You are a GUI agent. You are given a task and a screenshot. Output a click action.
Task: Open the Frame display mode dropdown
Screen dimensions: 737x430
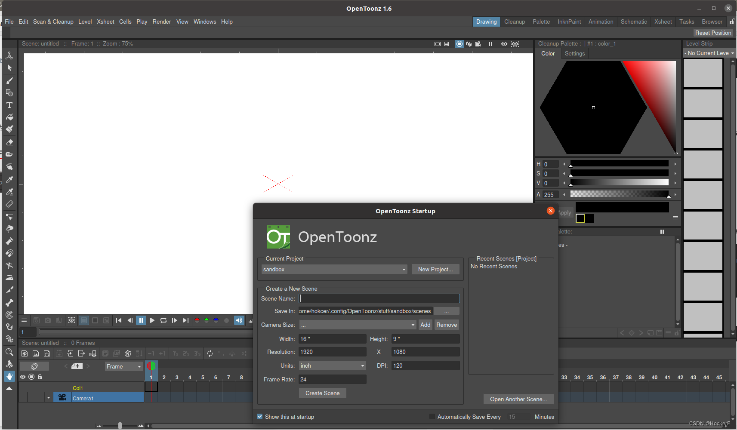[123, 366]
